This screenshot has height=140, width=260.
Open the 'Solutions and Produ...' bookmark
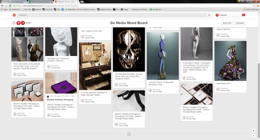[139, 9]
